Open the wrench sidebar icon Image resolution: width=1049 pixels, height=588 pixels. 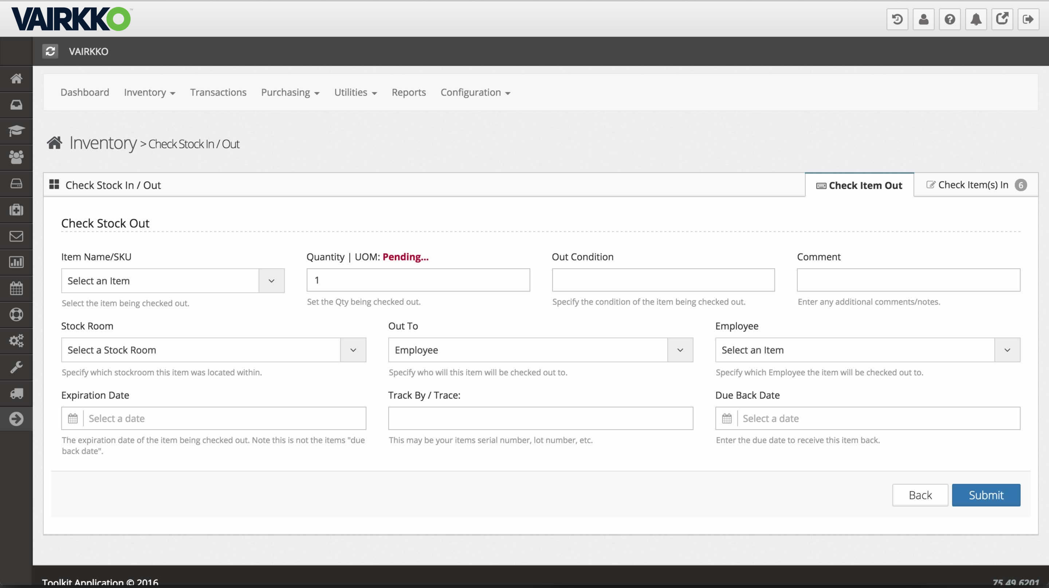16,367
